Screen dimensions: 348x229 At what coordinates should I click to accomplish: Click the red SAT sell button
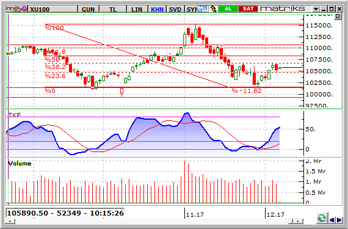click(248, 9)
